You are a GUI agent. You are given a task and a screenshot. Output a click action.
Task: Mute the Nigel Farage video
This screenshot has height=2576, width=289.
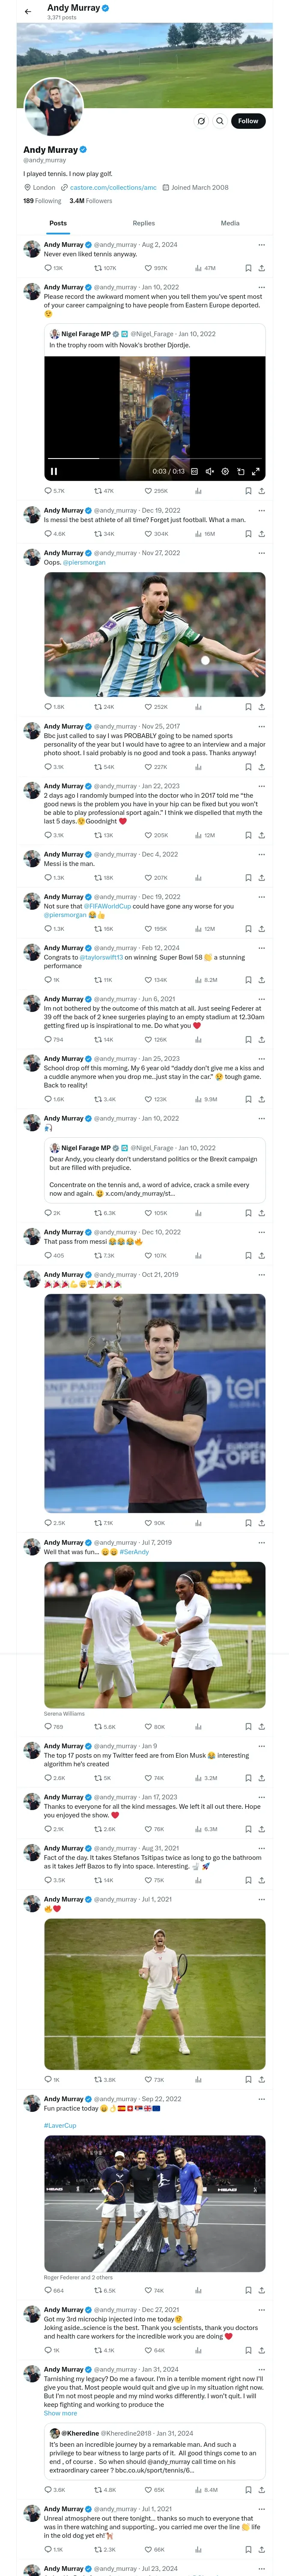tap(209, 471)
